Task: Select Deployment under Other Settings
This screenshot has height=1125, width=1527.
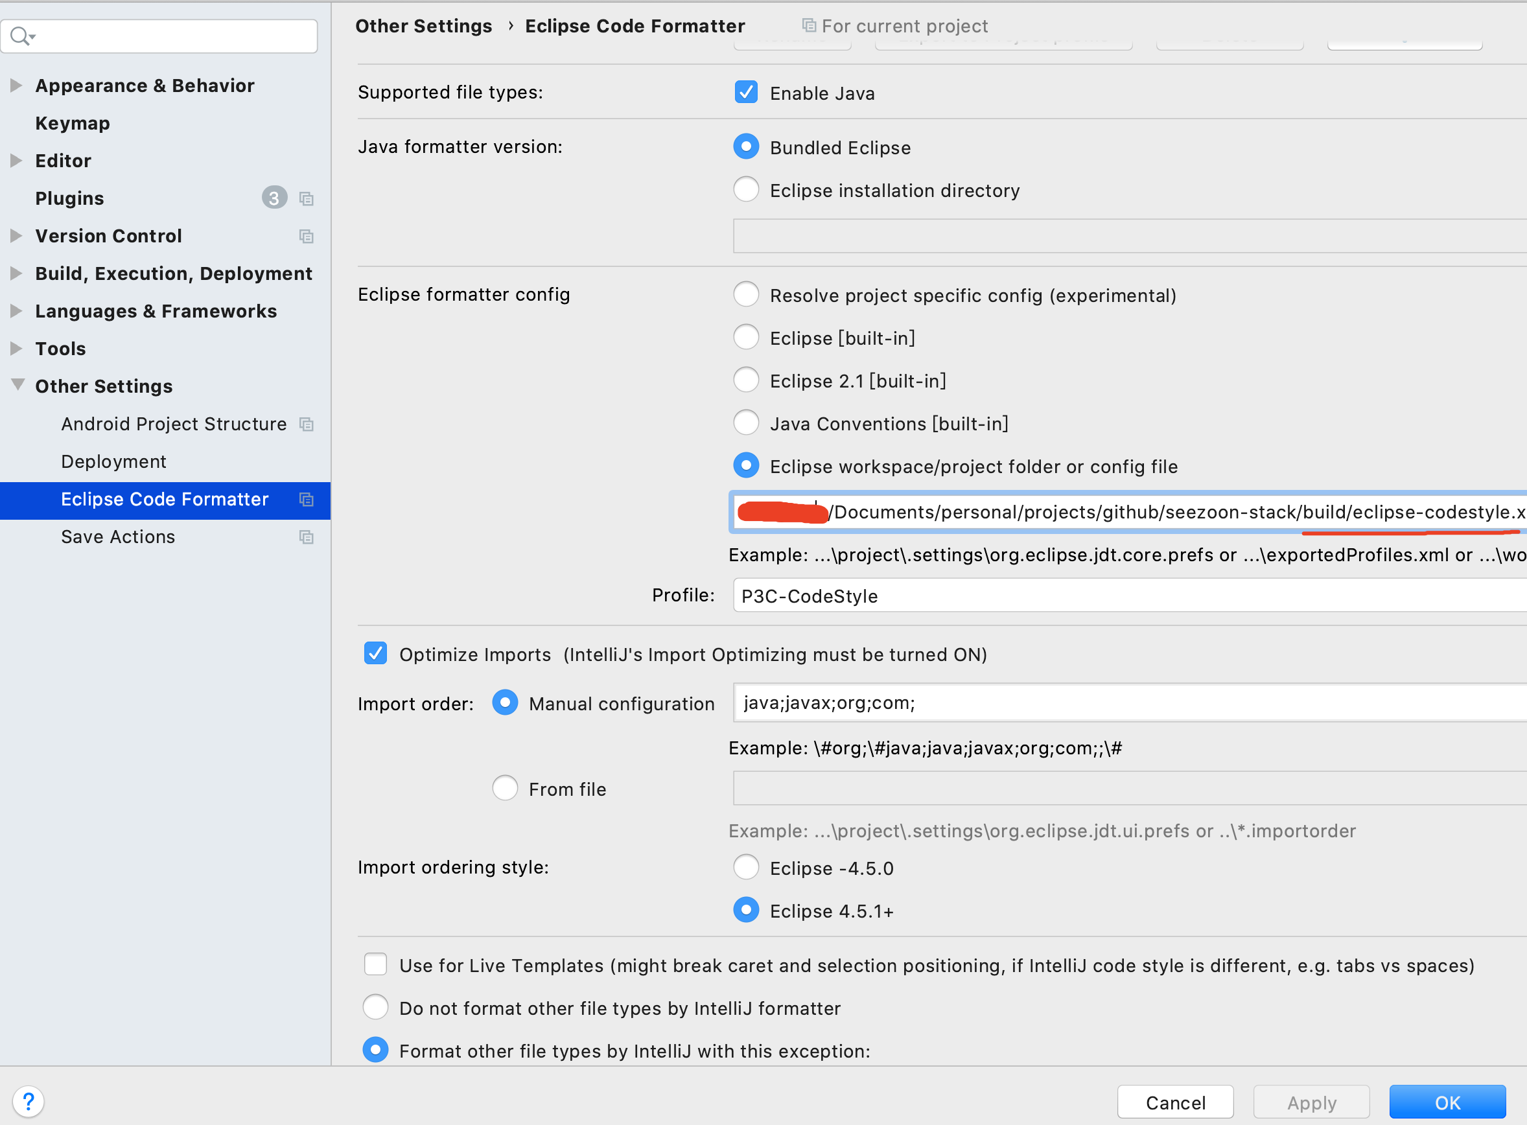Action: click(x=113, y=461)
